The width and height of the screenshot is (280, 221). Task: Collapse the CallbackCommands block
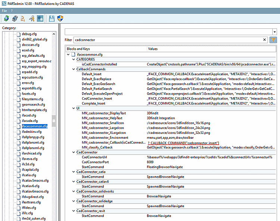73,69
